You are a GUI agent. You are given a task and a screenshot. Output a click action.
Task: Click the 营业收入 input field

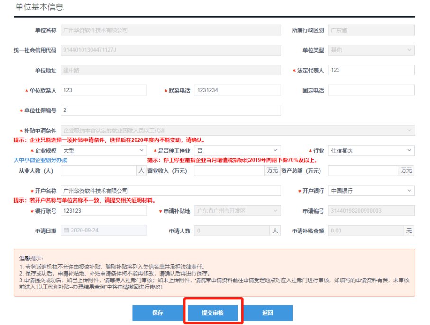point(229,170)
